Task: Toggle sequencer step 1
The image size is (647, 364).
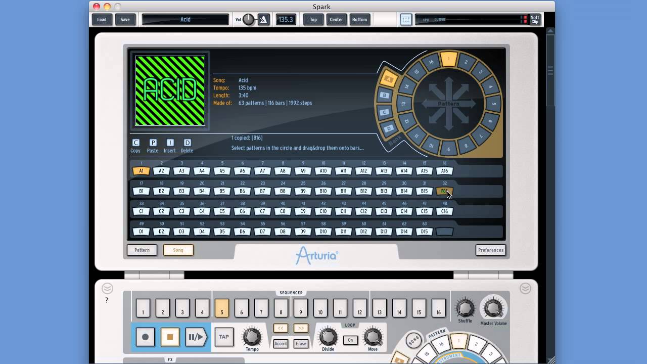Action: tap(143, 308)
